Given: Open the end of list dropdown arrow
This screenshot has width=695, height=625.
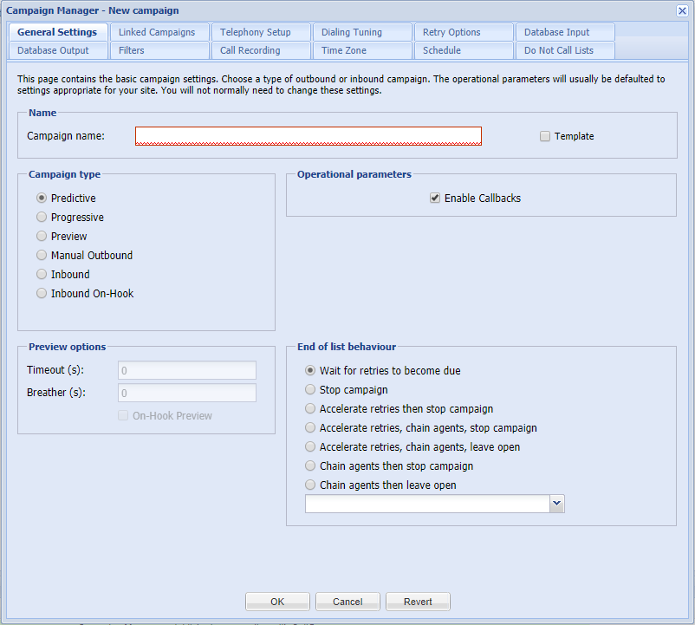Looking at the screenshot, I should pyautogui.click(x=556, y=504).
